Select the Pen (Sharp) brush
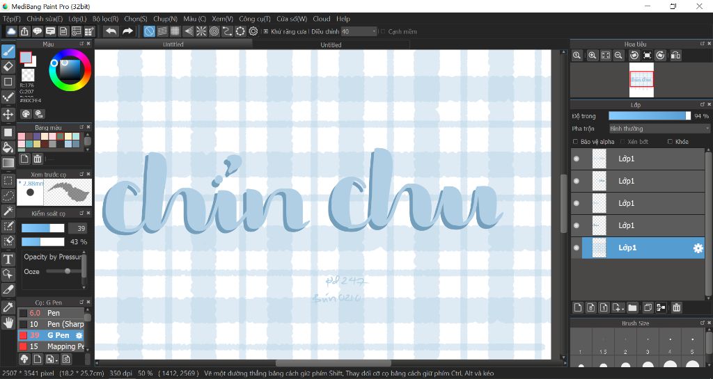Screen dimensions: 713x379 pos(51,324)
